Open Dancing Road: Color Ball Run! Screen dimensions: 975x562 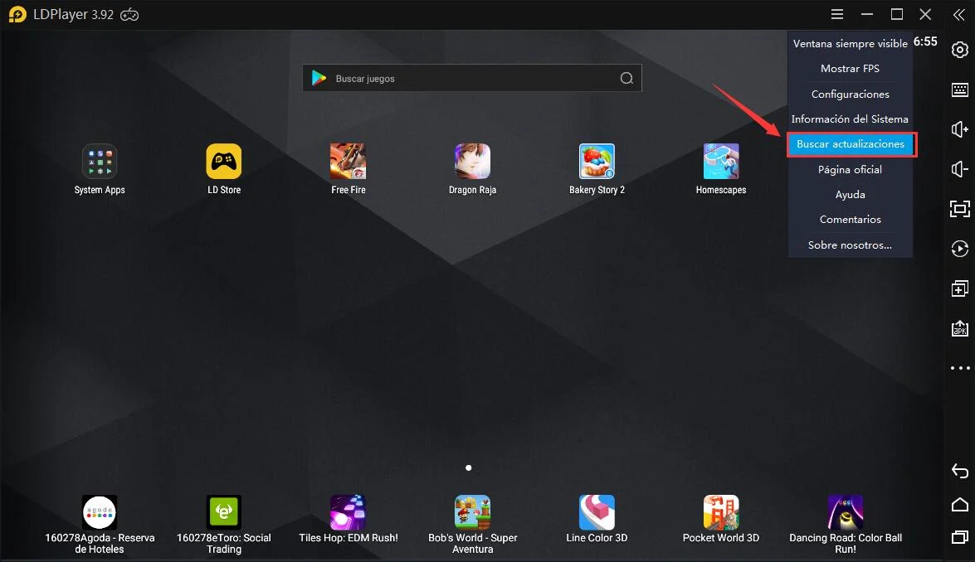coord(846,512)
